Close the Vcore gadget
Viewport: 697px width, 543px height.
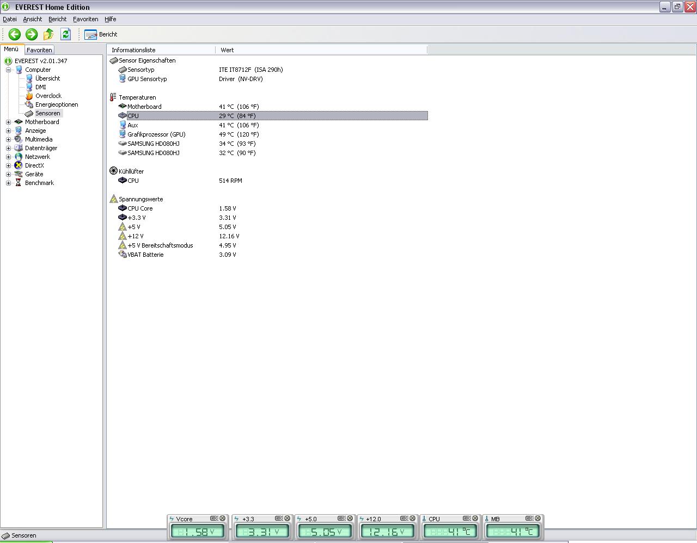[222, 519]
